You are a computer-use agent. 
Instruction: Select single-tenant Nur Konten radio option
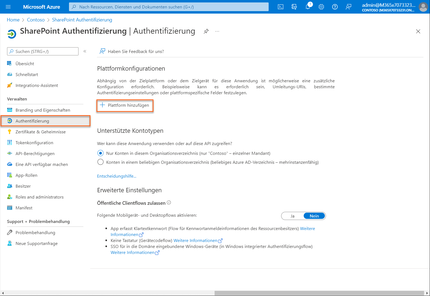(101, 153)
